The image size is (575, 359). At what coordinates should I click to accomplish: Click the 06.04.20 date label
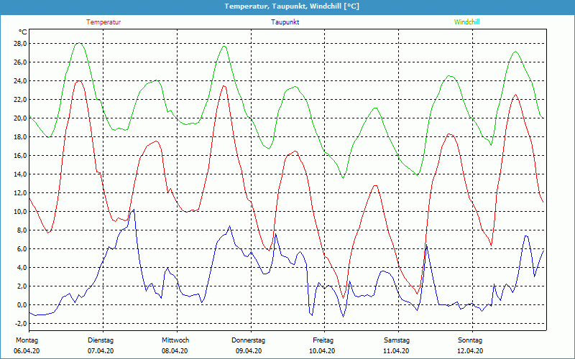[27, 351]
